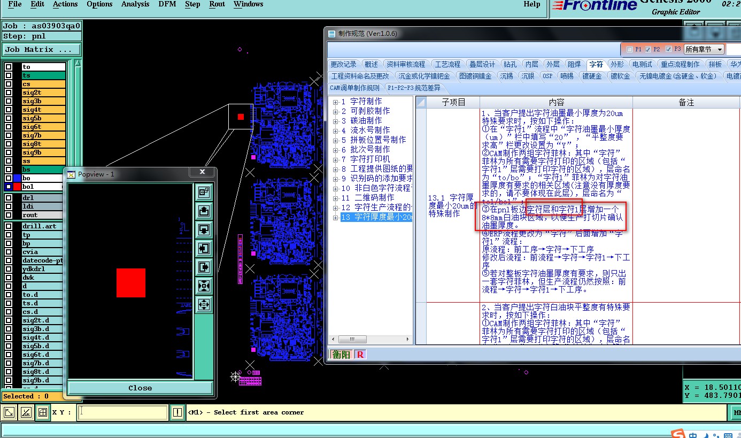Enable the P1 checkbox
This screenshot has width=741, height=438.
coord(629,49)
